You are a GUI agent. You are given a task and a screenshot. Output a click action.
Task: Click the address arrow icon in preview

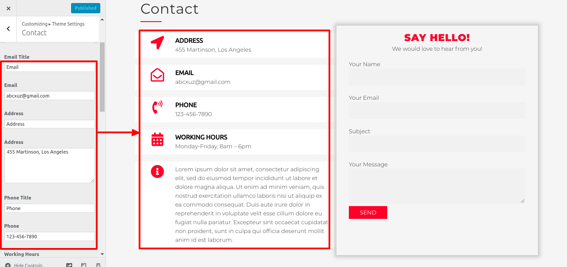pyautogui.click(x=157, y=43)
